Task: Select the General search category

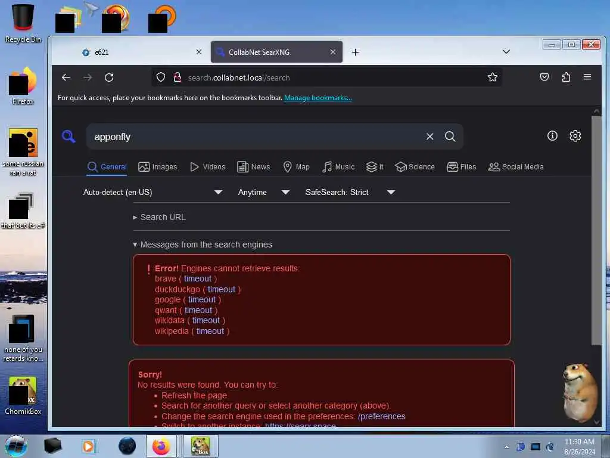Action: click(x=107, y=167)
